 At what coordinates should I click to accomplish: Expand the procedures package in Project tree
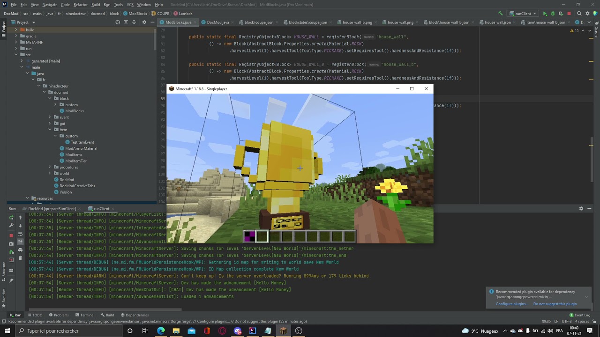50,167
